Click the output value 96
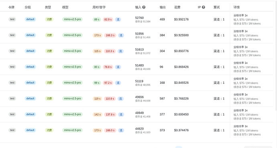This screenshot has height=148, width=277. [x=161, y=67]
